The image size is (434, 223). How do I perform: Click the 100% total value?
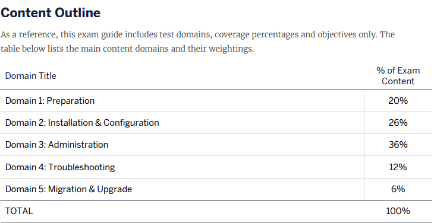pyautogui.click(x=398, y=211)
